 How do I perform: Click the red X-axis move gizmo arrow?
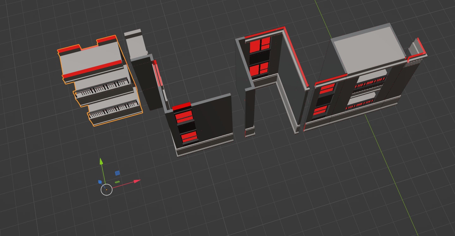pos(137,181)
